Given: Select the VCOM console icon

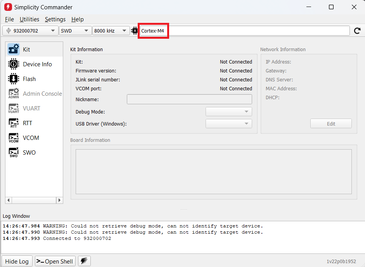Looking at the screenshot, I should pyautogui.click(x=14, y=138).
